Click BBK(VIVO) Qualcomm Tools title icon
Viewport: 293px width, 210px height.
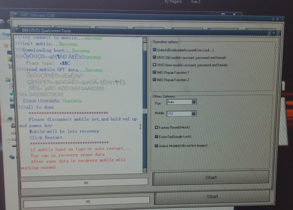(17, 30)
